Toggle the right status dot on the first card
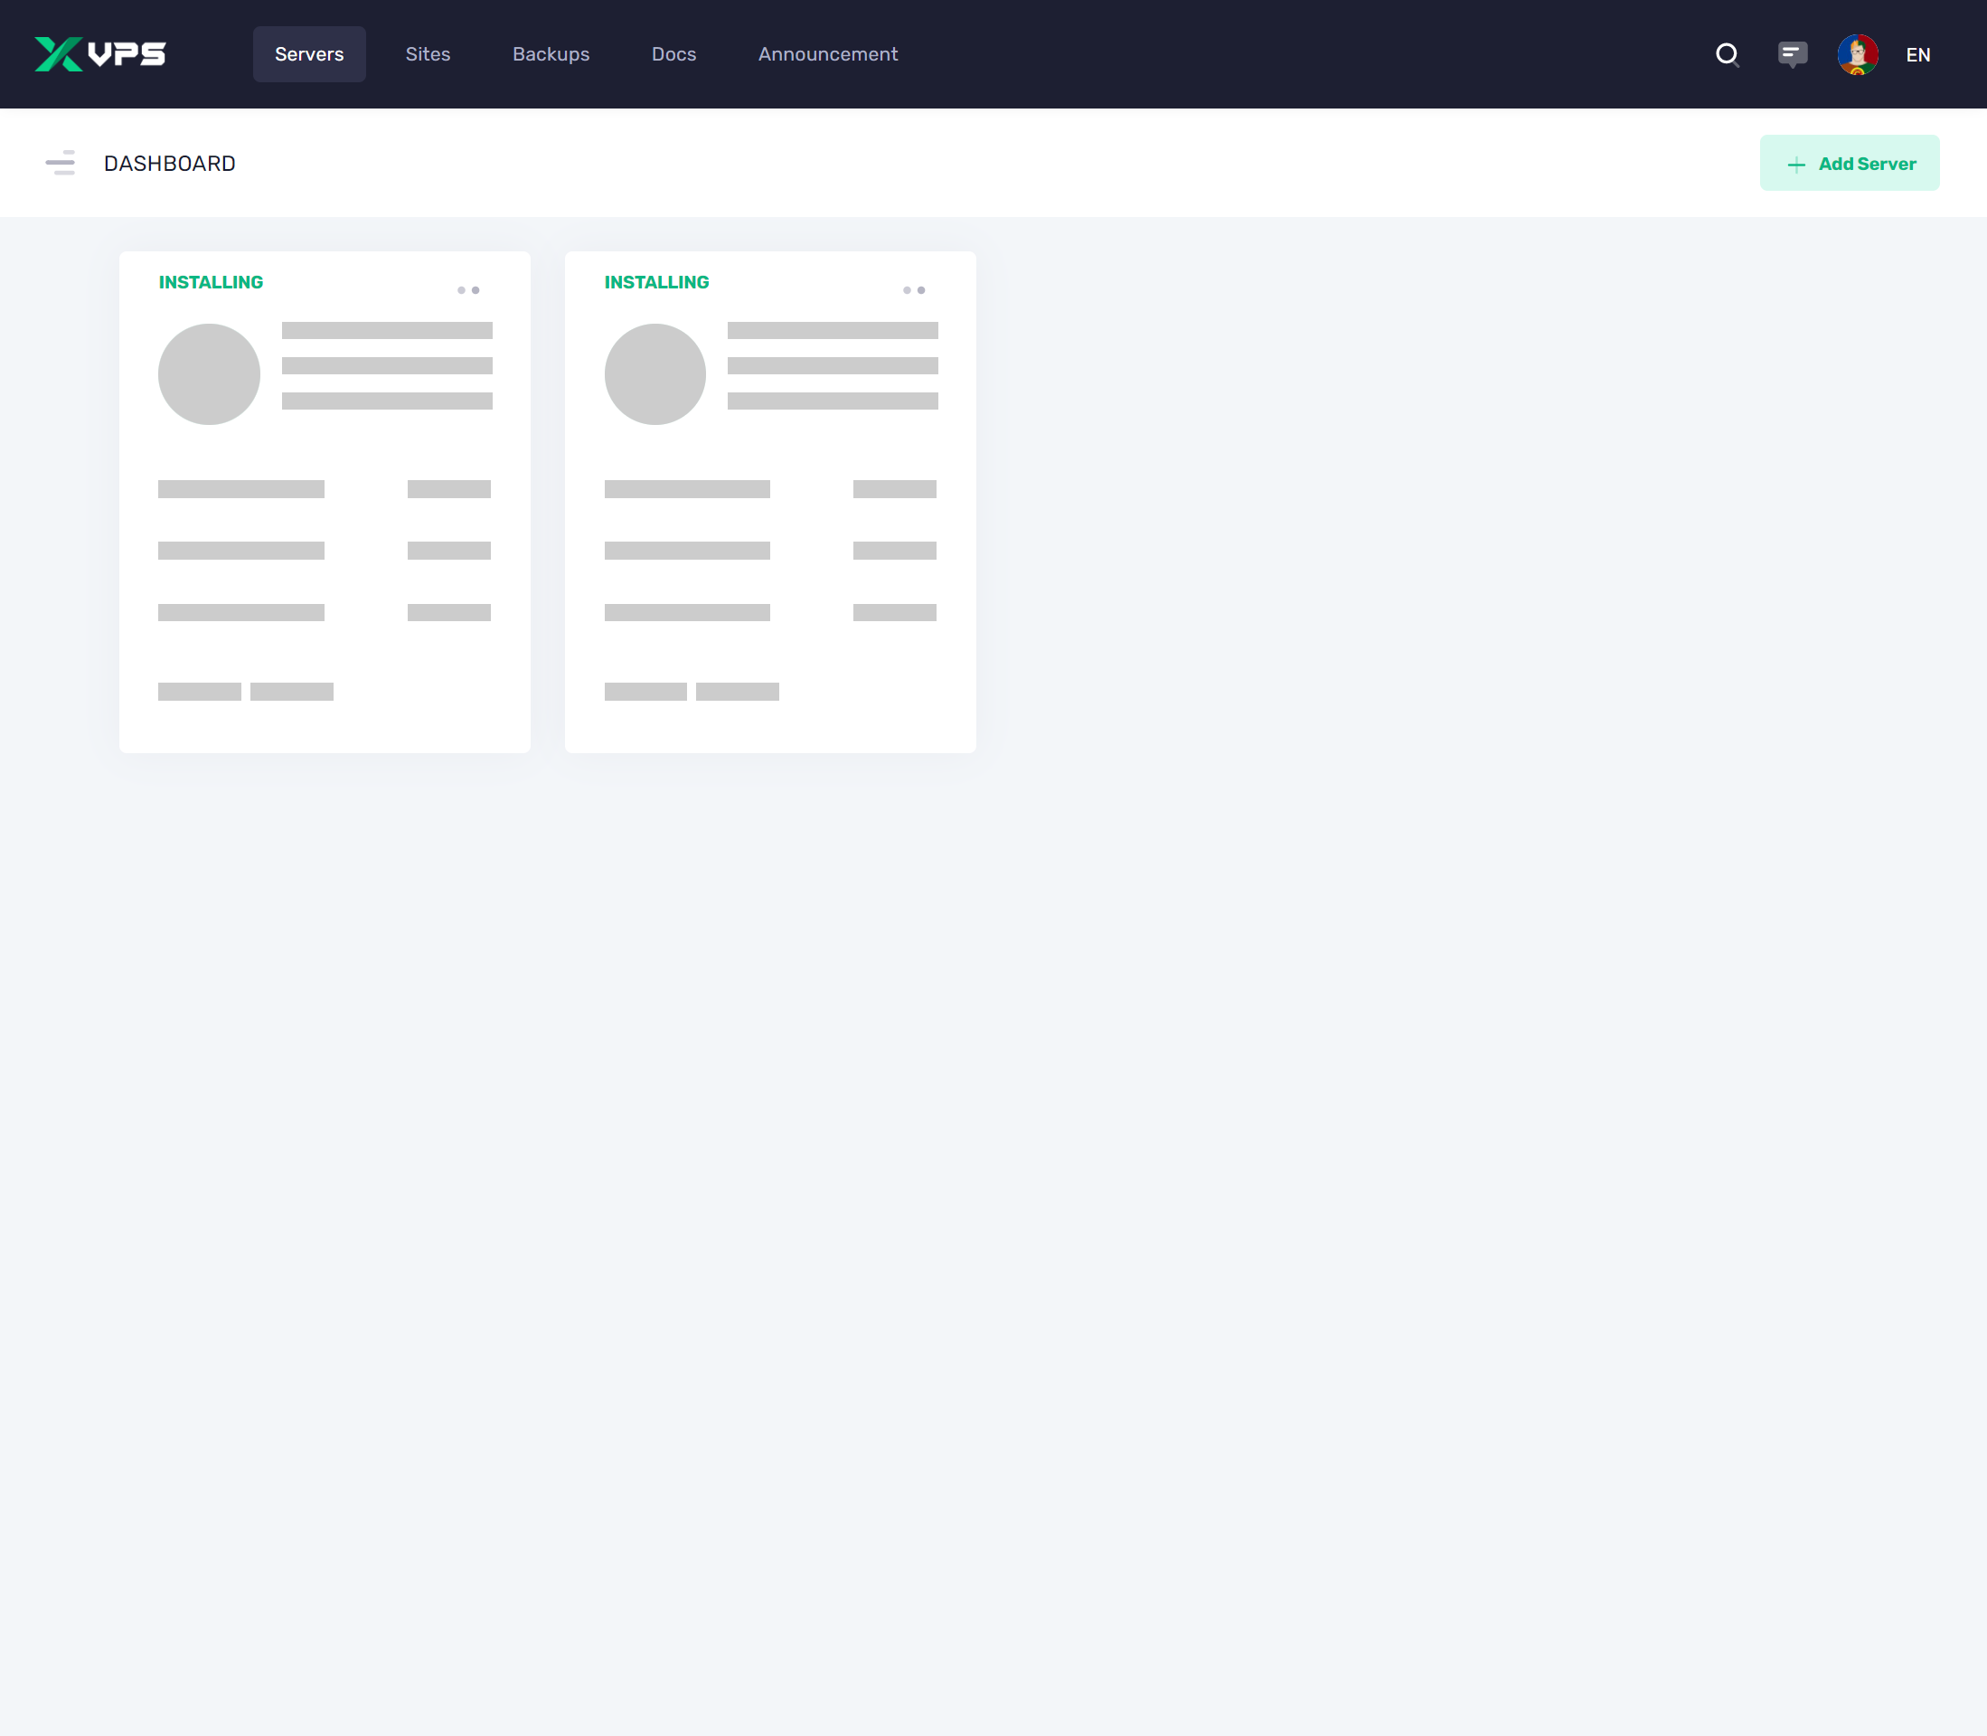 [475, 288]
